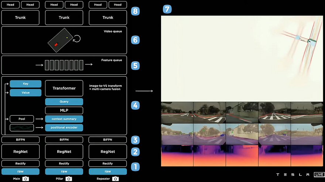Image resolution: width=325 pixels, height=182 pixels.
Task: Click the context summary box
Action: click(64, 119)
